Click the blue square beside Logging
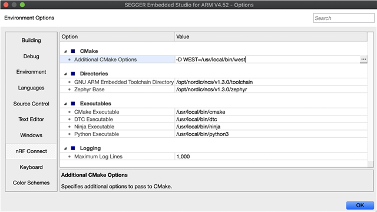377x212 pixels. [x=73, y=148]
